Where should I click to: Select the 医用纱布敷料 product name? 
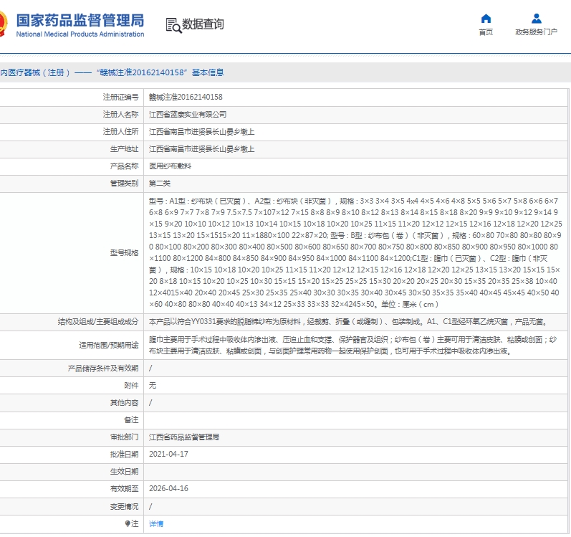[170, 166]
